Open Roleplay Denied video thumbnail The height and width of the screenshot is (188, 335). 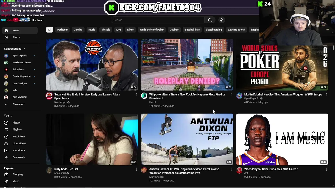[x=187, y=65]
